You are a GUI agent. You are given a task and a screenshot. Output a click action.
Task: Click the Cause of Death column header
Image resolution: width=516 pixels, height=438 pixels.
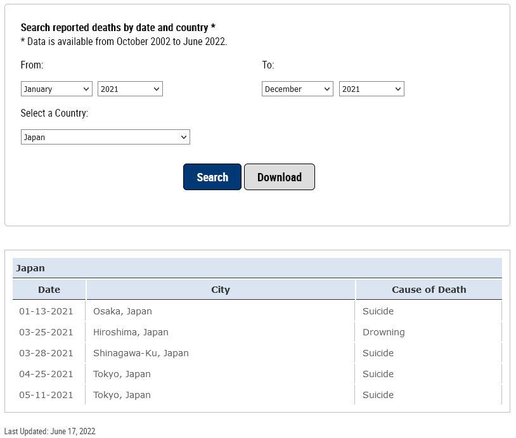click(x=429, y=290)
